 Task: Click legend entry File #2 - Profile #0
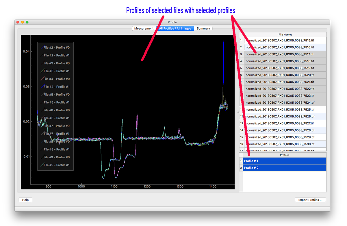point(56,48)
